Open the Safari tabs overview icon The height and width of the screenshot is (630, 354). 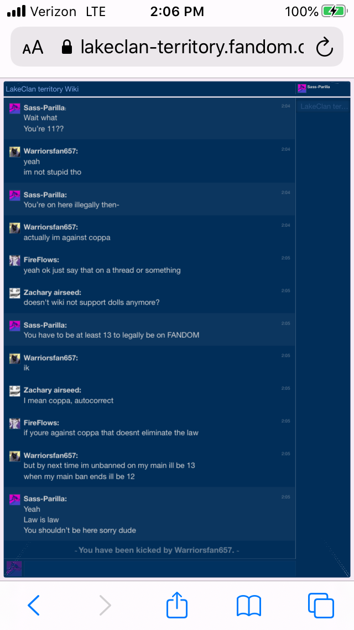321,605
